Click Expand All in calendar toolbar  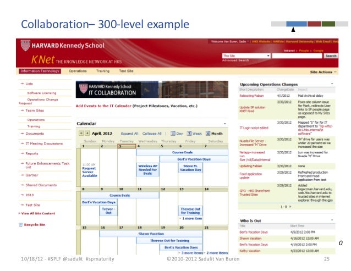[x=129, y=134]
